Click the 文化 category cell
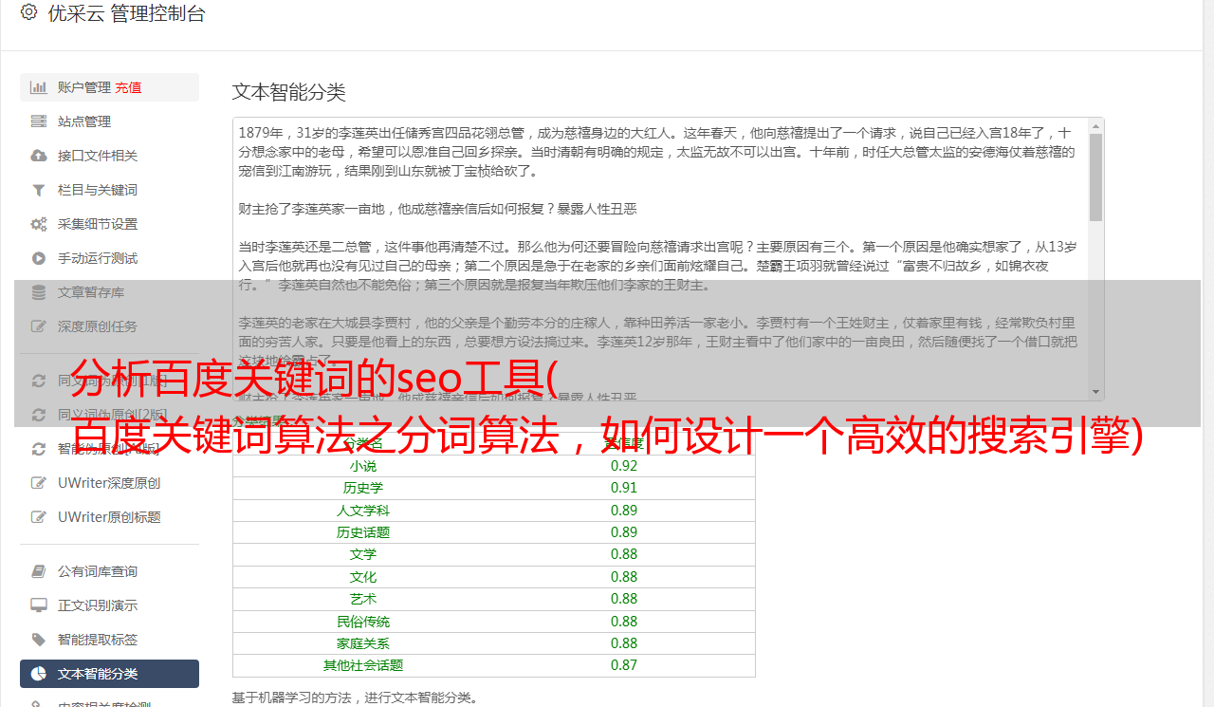Screen dimensions: 1214x707 point(363,577)
